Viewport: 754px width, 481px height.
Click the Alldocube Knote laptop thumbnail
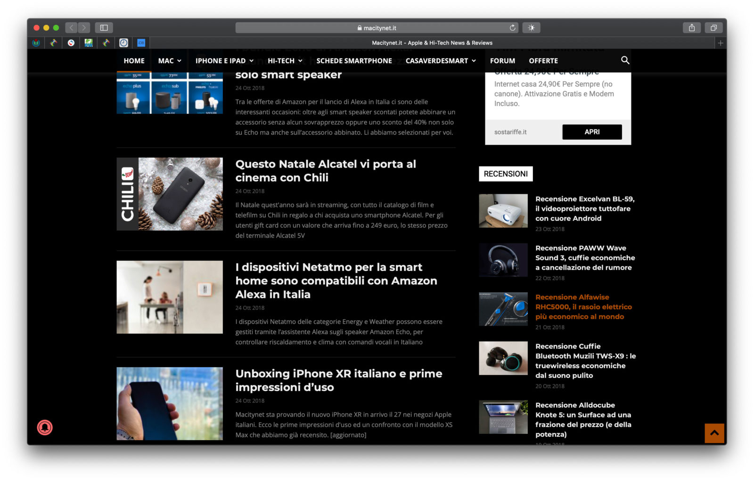503,417
